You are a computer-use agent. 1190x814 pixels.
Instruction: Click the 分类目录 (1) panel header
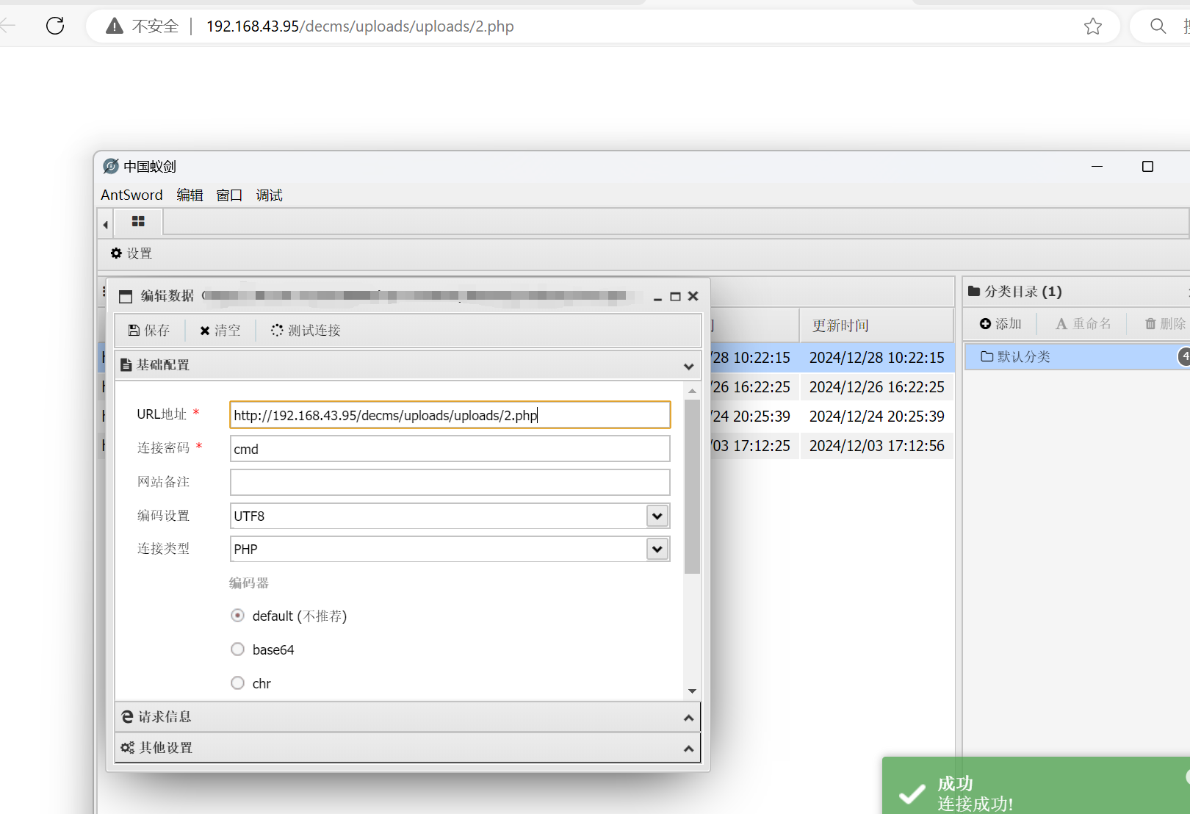pos(1076,292)
